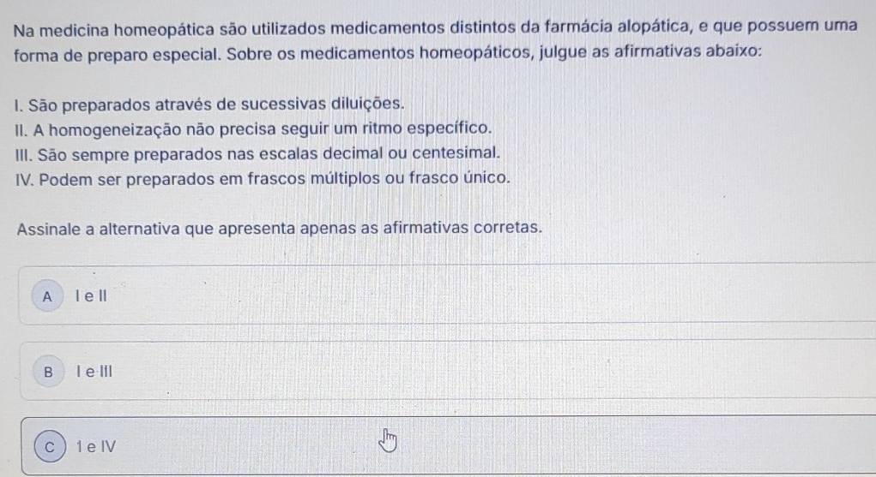Click statement II about homogeneização ritmo
The width and height of the screenshot is (876, 477).
pos(254,129)
